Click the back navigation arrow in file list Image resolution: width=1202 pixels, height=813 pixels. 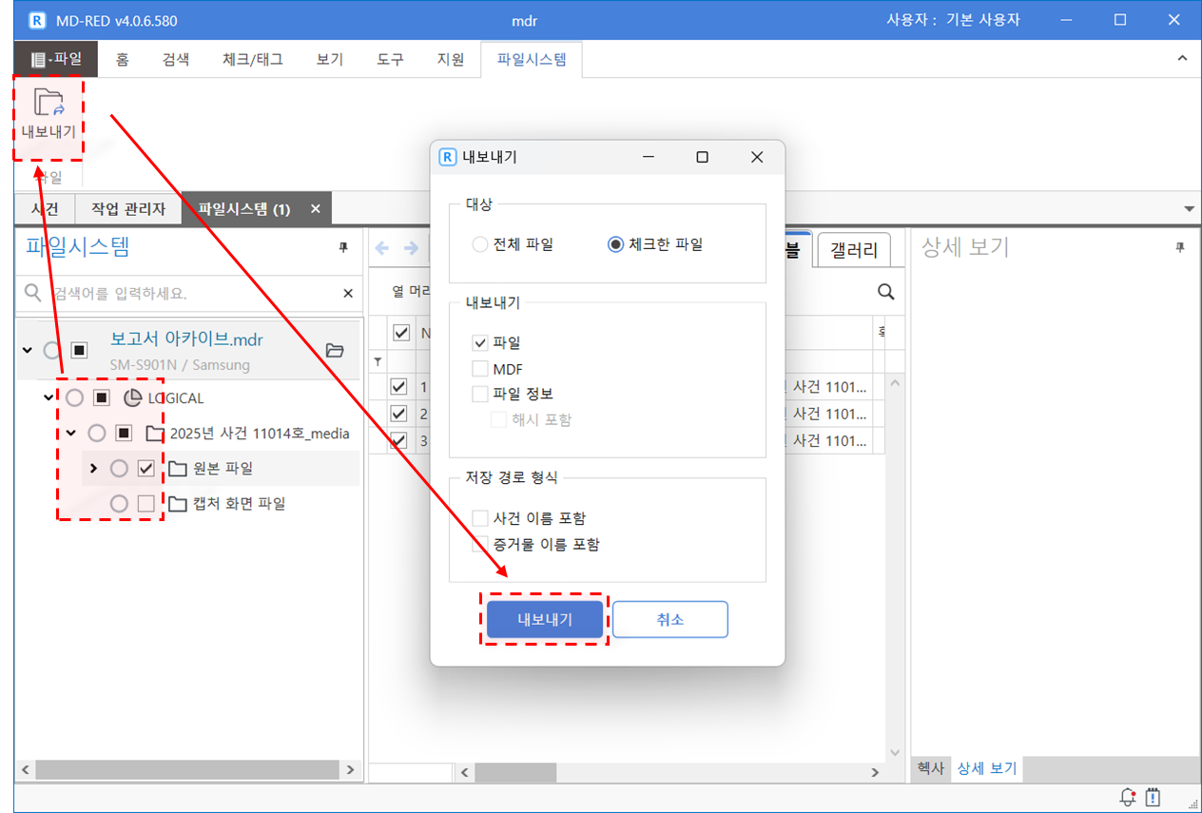click(x=382, y=248)
